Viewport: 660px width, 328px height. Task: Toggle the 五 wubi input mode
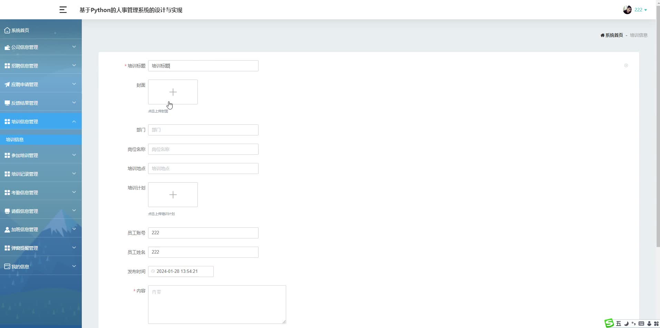[x=619, y=324]
